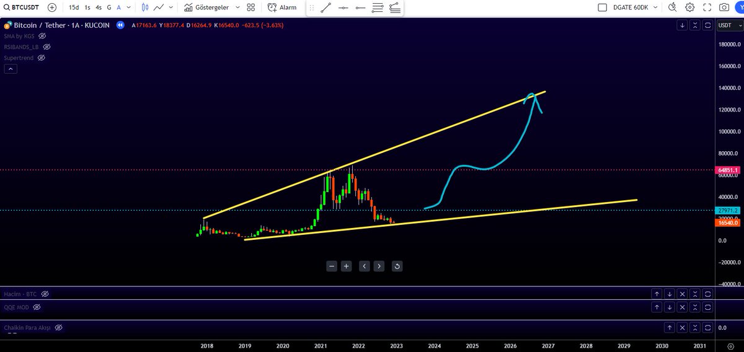The height and width of the screenshot is (352, 744).
Task: Collapse the Hacim pane
Action: 696,294
